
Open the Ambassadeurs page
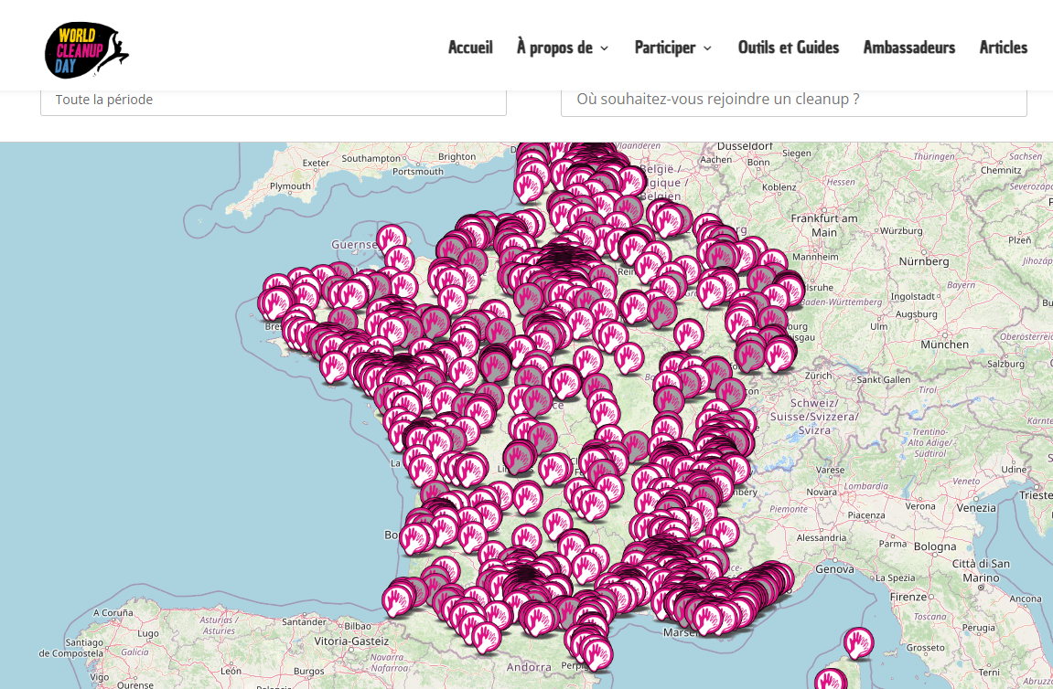pos(909,48)
